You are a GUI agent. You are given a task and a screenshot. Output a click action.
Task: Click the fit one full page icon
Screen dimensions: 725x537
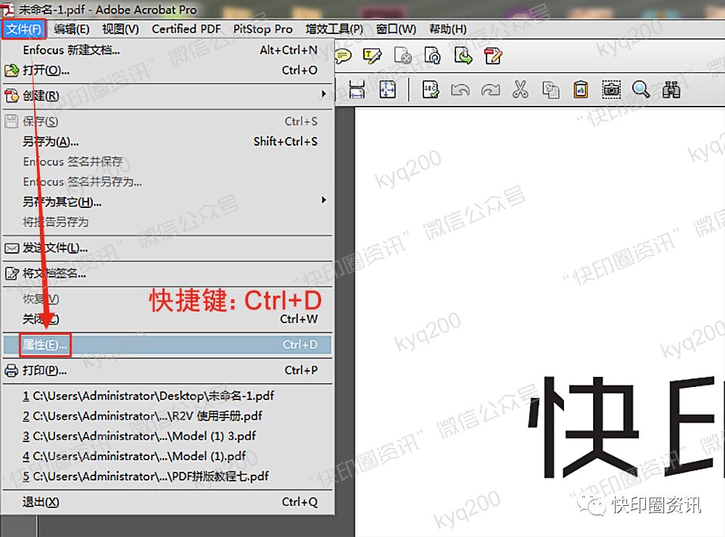click(x=387, y=90)
